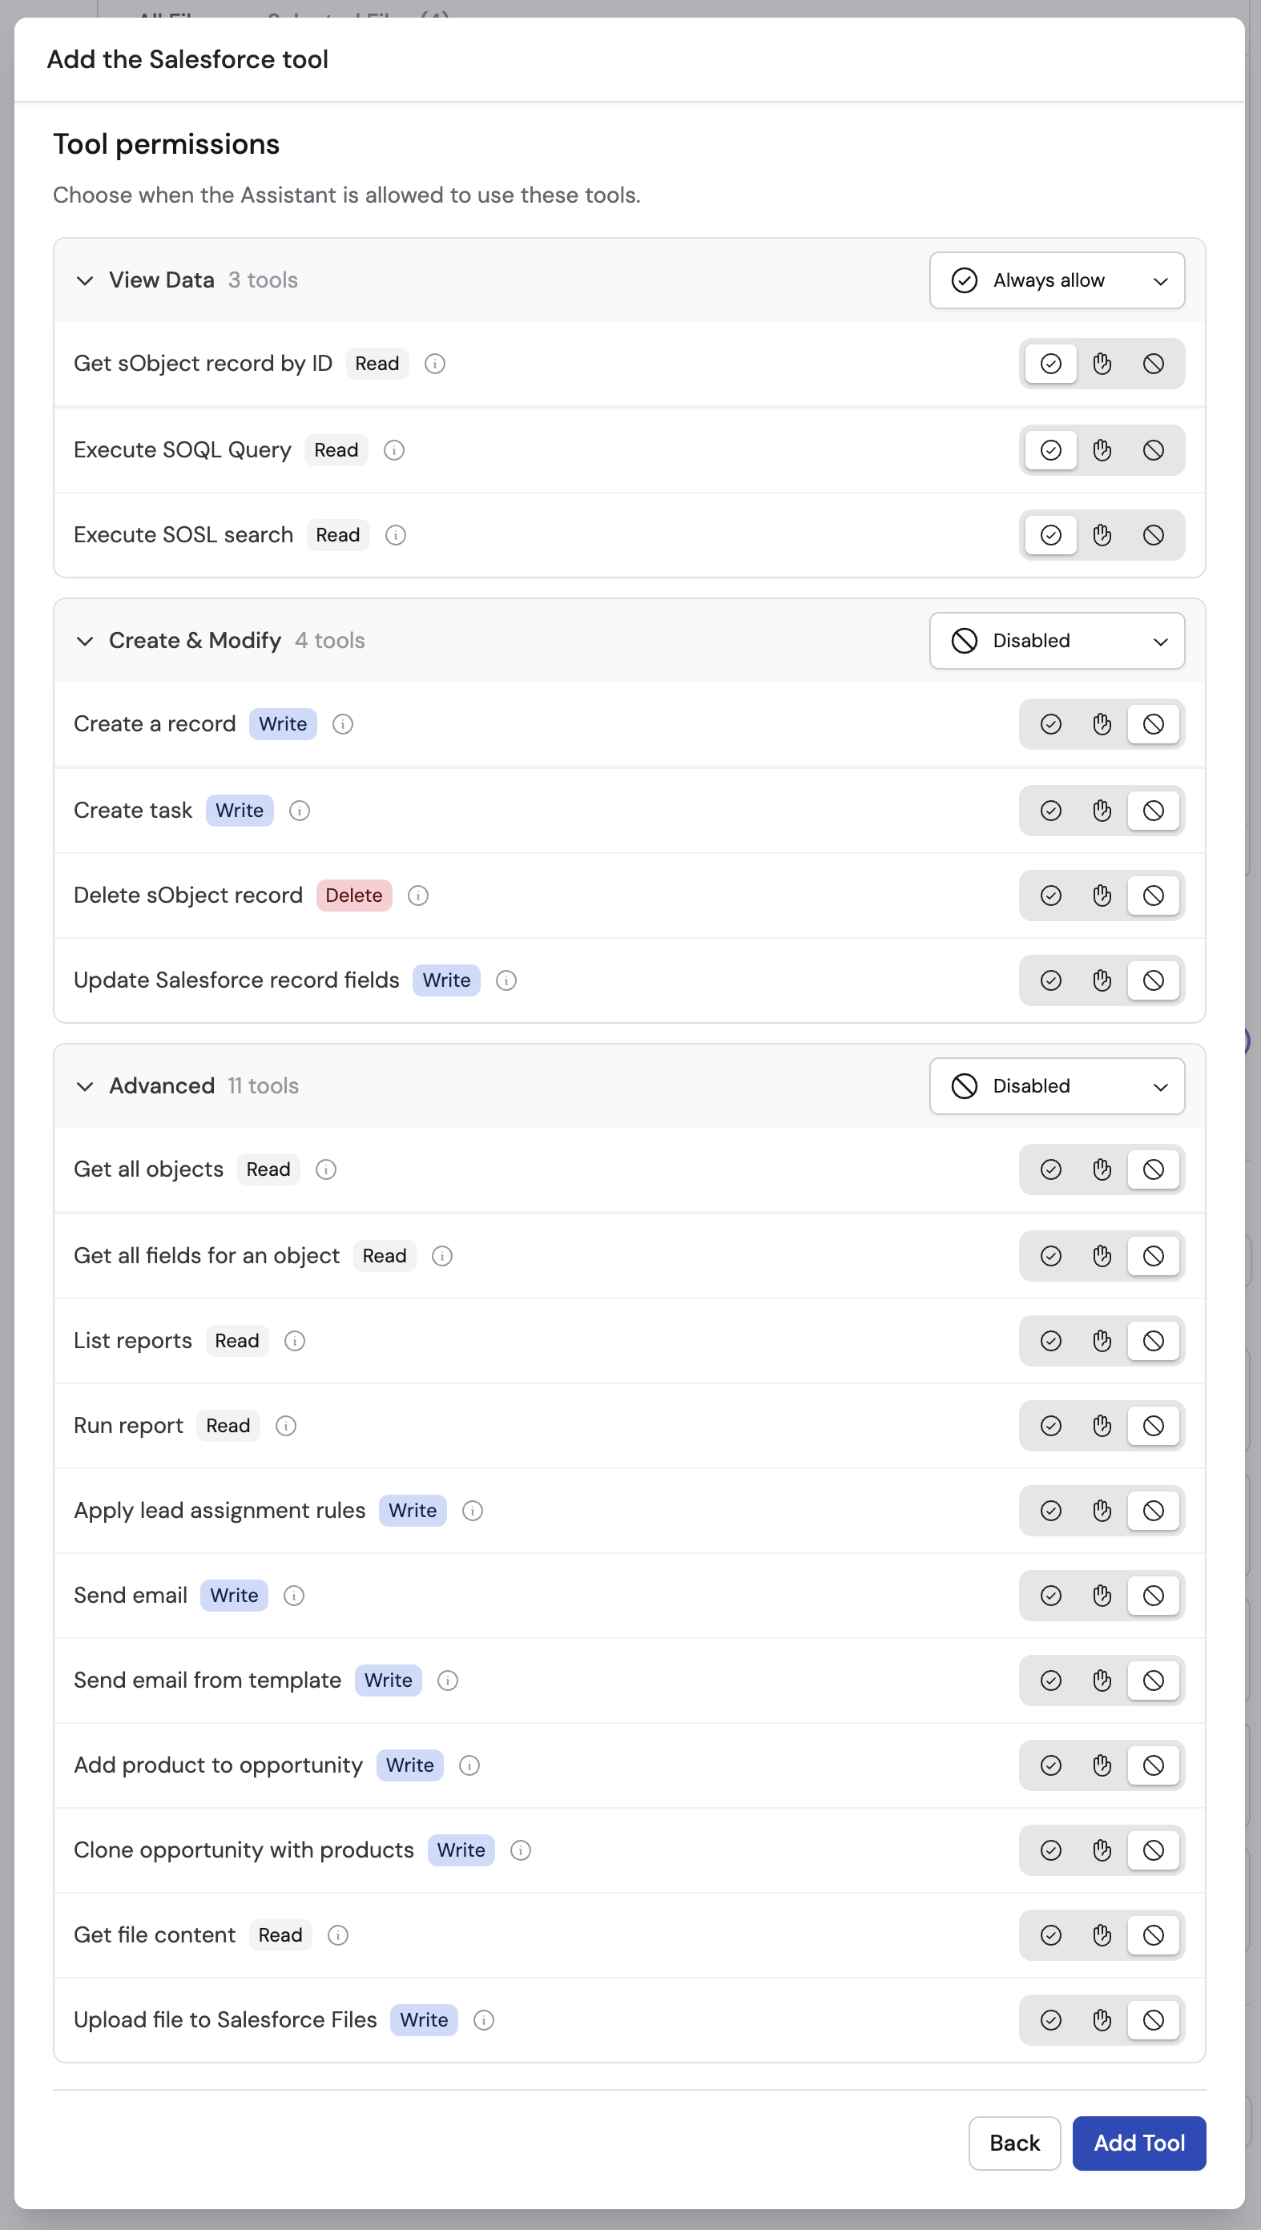Image resolution: width=1261 pixels, height=2230 pixels.
Task: Open the Advanced section's Disabled dropdown
Action: [1057, 1086]
